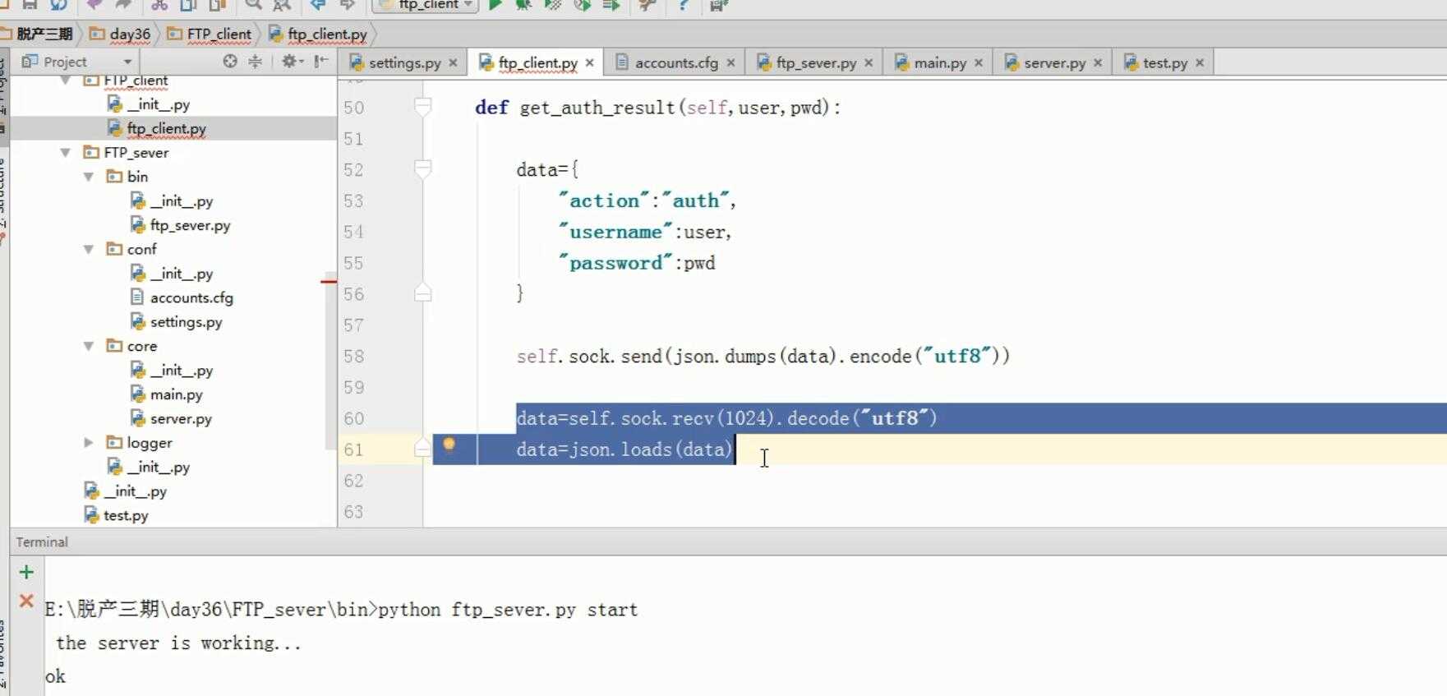Hide the Project tool window
This screenshot has width=1447, height=696.
tap(321, 62)
